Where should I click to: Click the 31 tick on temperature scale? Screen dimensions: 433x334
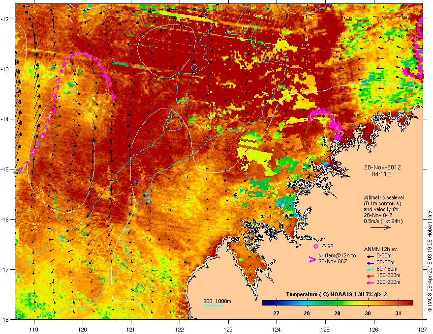point(398,313)
